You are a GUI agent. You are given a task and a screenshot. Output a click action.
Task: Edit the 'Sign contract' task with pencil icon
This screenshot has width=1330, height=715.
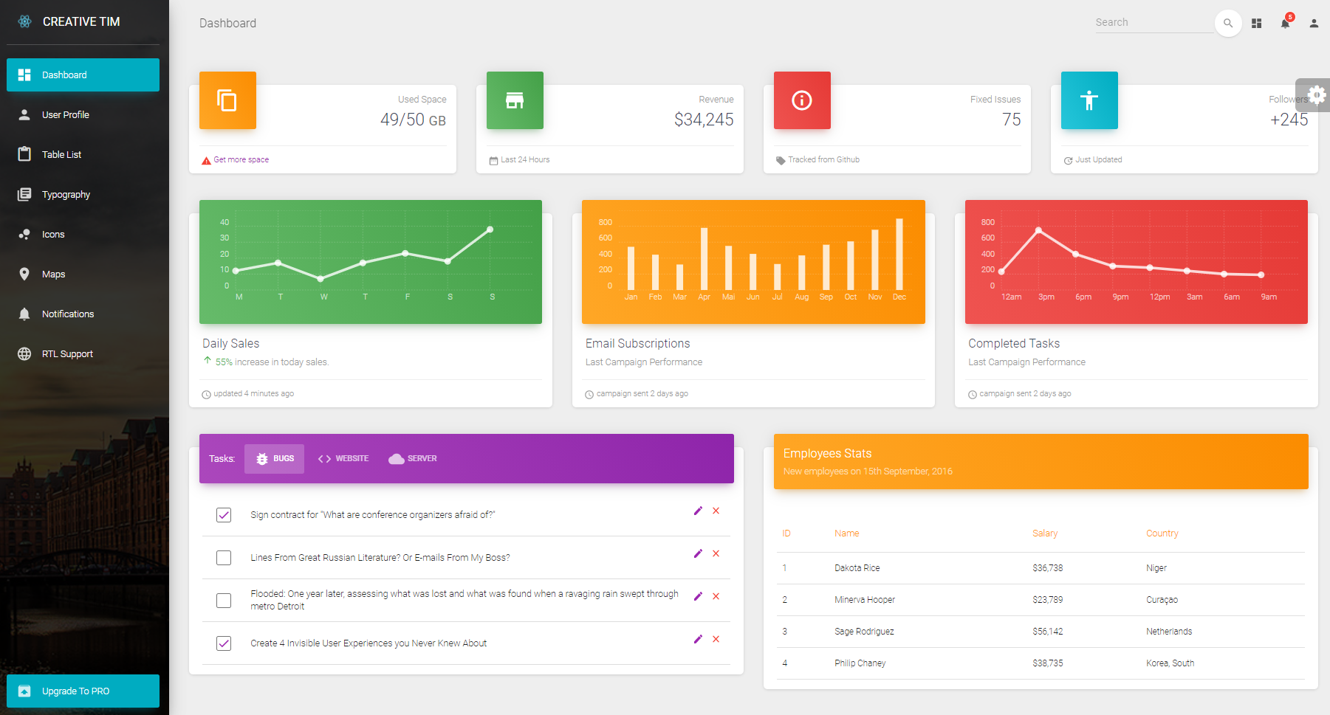point(698,511)
